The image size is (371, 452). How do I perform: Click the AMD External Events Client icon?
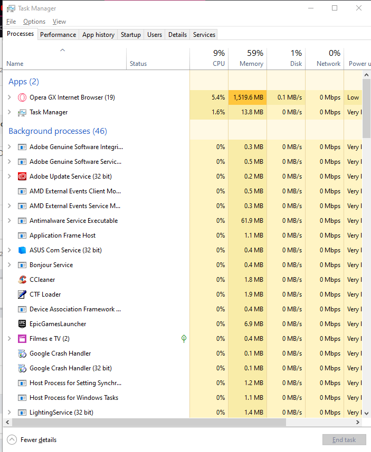[22, 191]
